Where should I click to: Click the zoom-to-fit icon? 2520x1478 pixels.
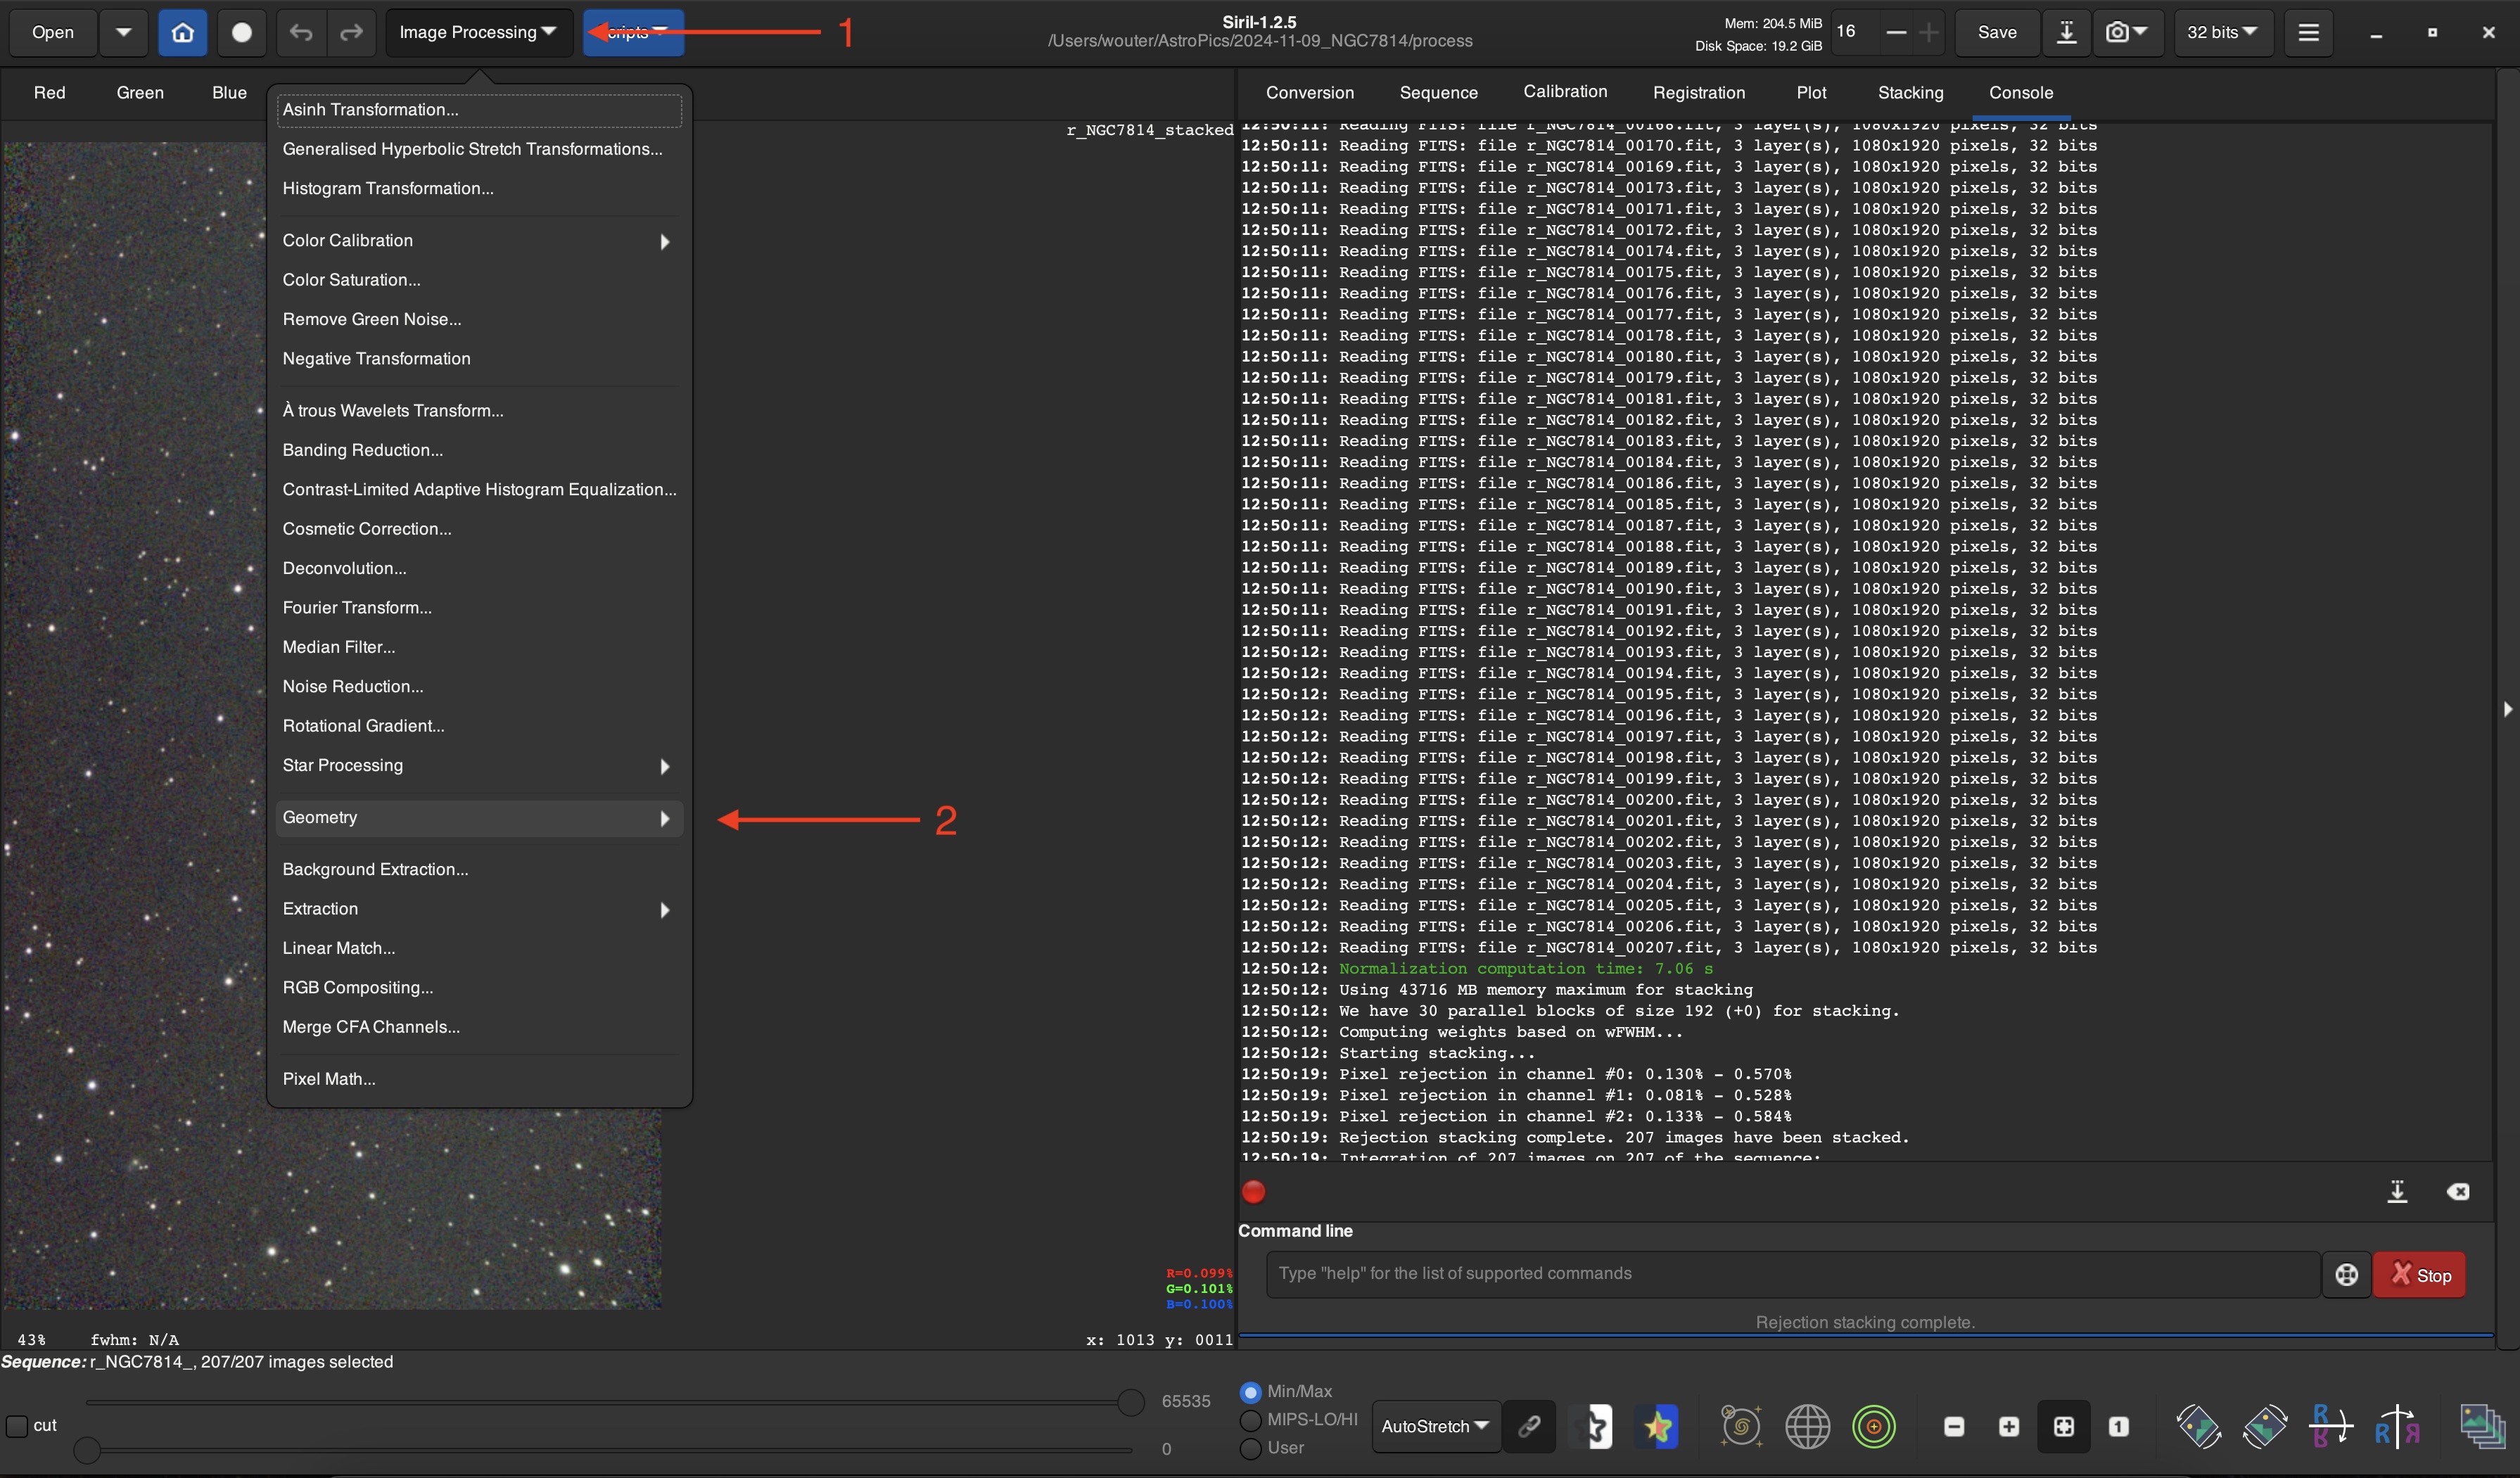pos(2063,1426)
